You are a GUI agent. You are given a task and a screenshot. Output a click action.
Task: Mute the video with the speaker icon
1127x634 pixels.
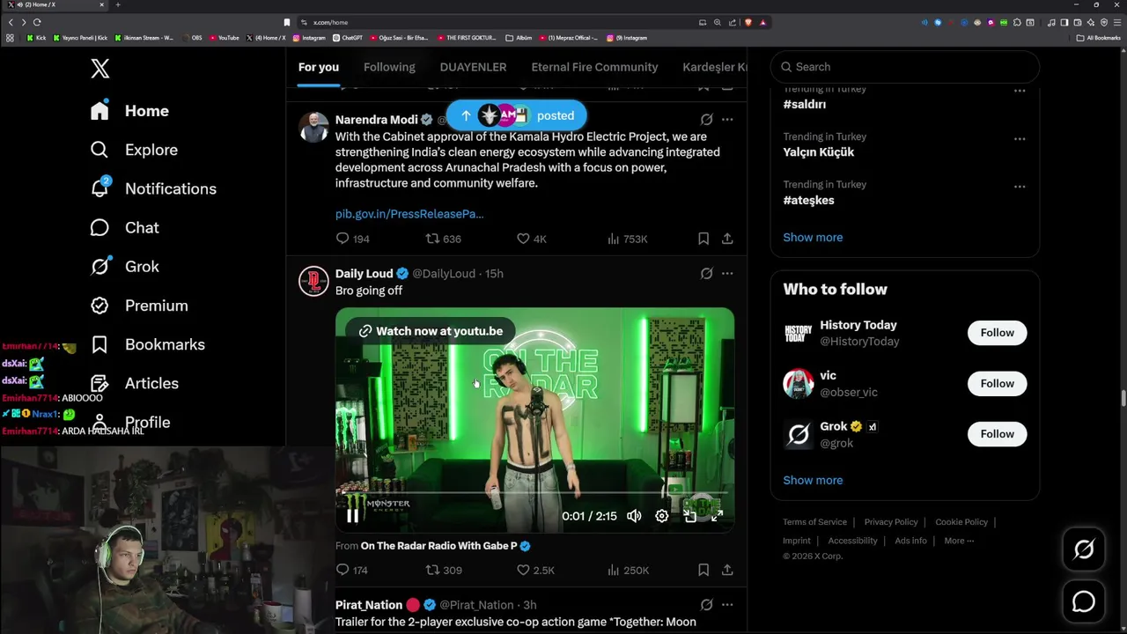coord(634,516)
